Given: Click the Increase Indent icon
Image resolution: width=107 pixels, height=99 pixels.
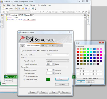Looking at the screenshot, I should (86, 12).
